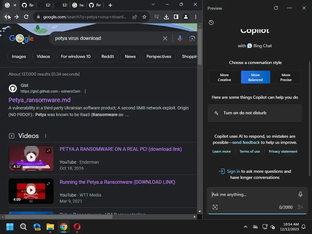Choose More Creative conversation style
Viewport: 312px width, 234px height.
[224, 77]
